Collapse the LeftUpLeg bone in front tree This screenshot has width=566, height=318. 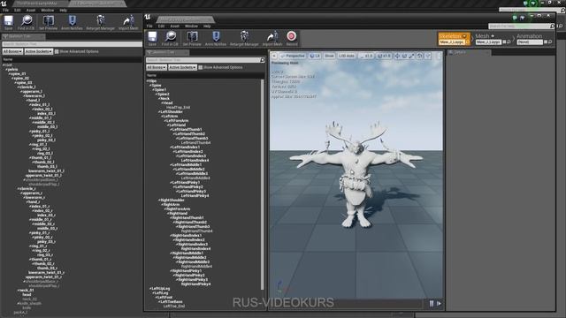coord(150,289)
